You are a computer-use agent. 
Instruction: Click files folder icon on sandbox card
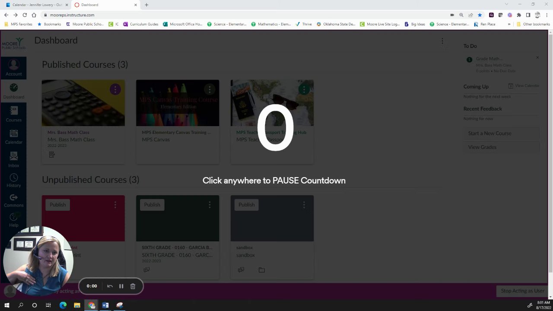tap(262, 270)
